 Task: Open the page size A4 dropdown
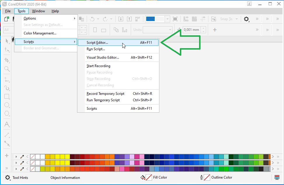point(8,30)
